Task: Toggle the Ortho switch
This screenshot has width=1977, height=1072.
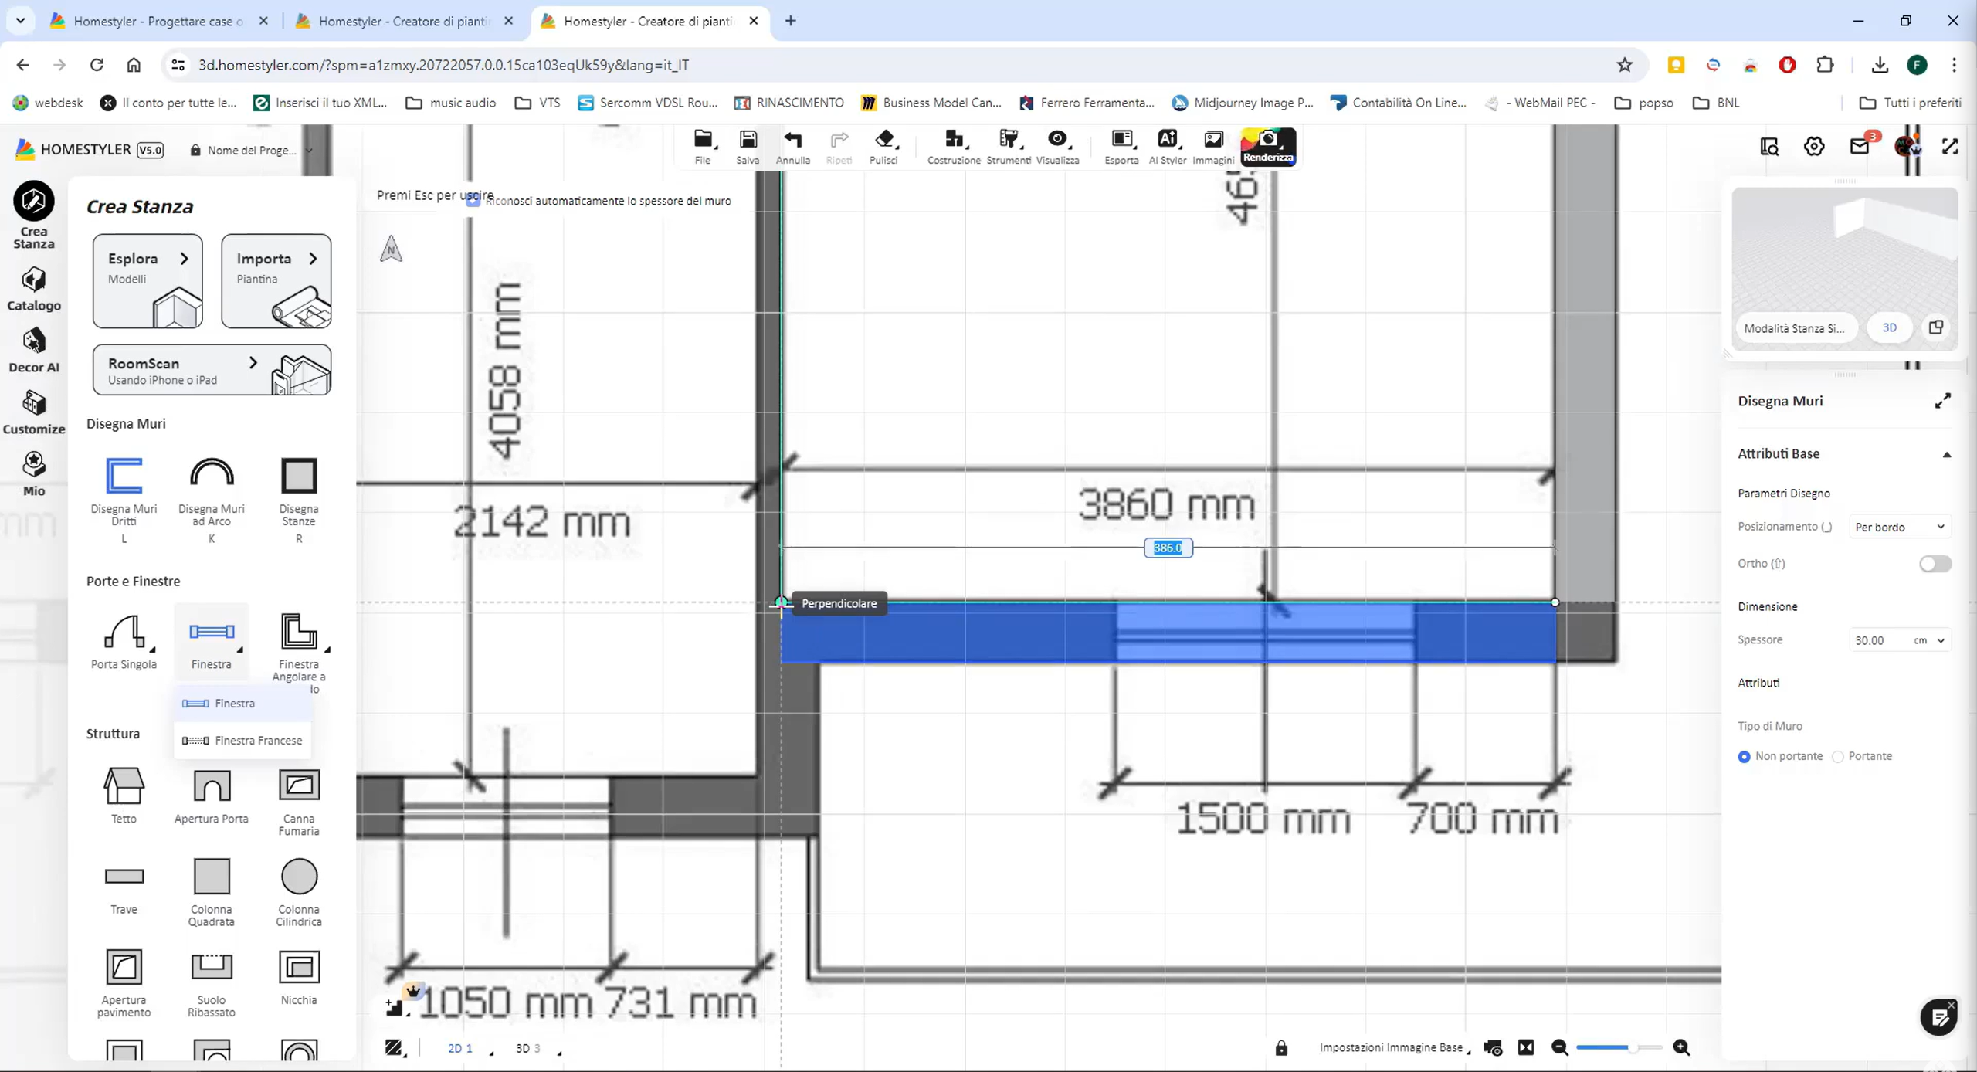Action: pos(1935,564)
